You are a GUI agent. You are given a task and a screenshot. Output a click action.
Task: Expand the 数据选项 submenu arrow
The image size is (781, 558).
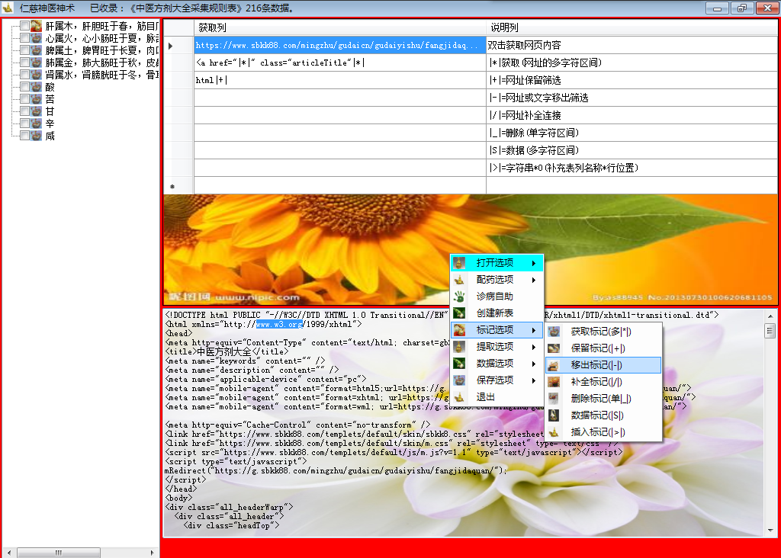[533, 364]
